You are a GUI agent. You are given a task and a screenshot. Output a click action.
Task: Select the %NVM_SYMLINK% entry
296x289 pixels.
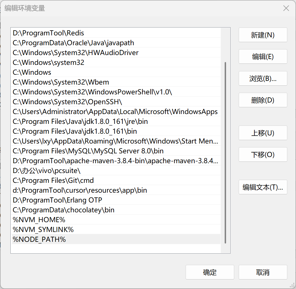coord(116,229)
